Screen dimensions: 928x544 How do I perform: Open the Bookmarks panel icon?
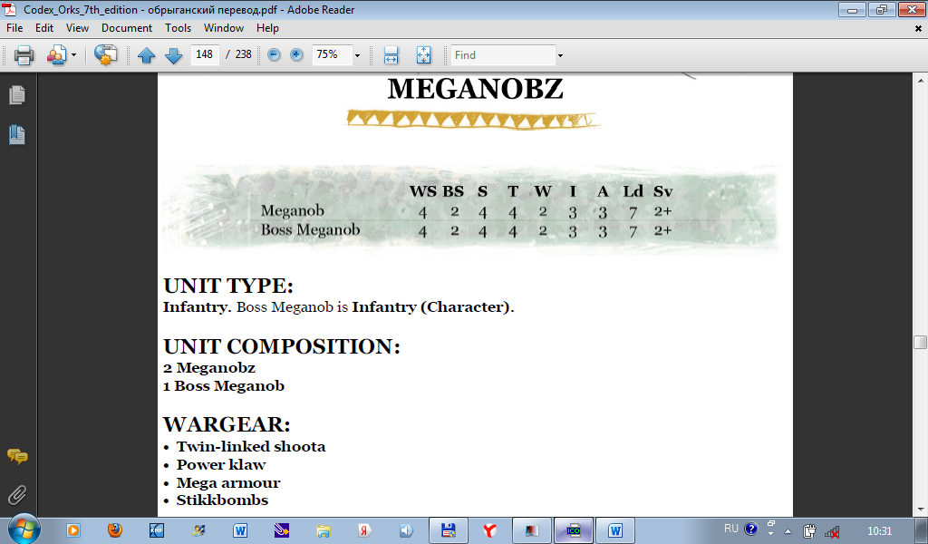pyautogui.click(x=17, y=135)
